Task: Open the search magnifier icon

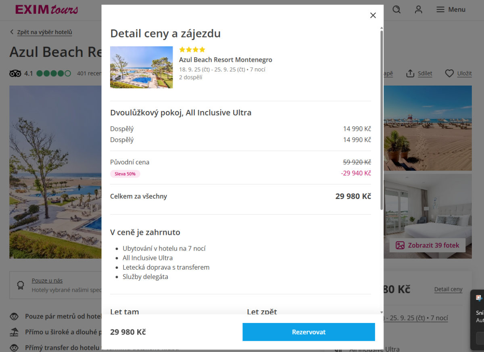Action: tap(396, 9)
